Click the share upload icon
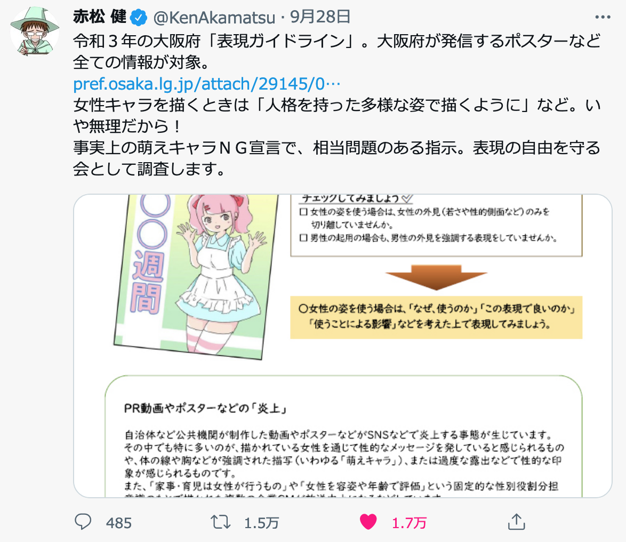 (516, 522)
